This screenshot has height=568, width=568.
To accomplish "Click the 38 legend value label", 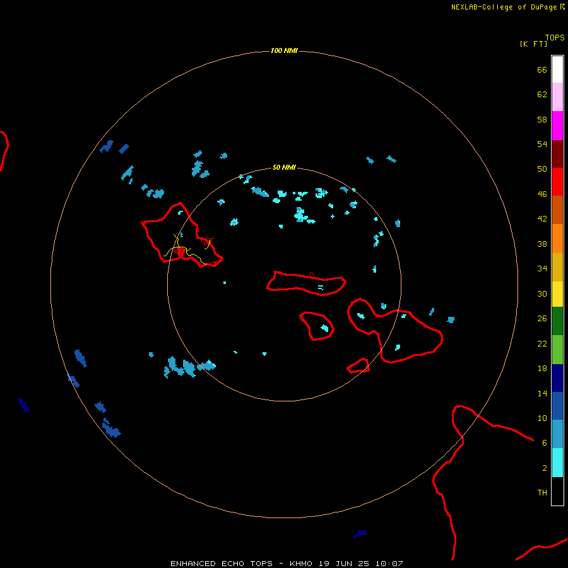I will point(542,244).
